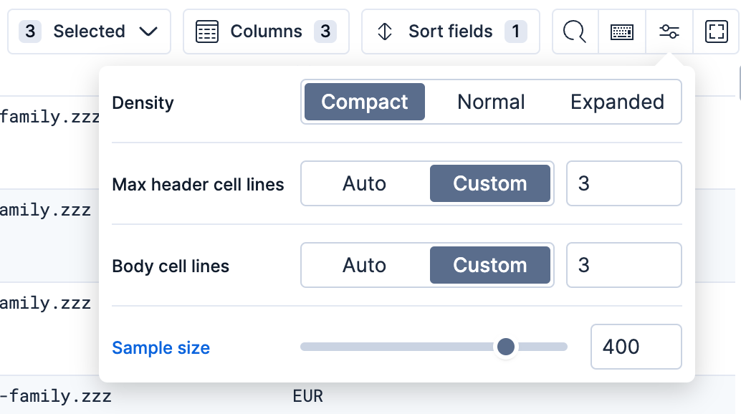Keep Compact density enabled

tap(364, 102)
